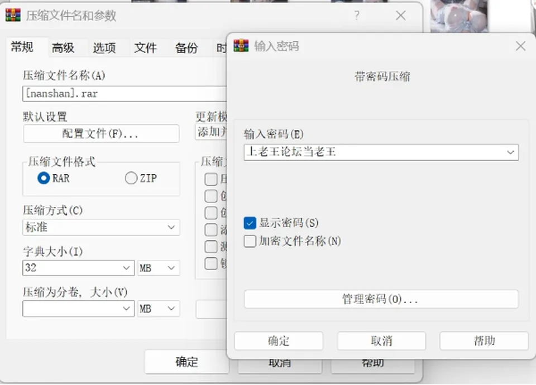Open the 高级 tab
This screenshot has width=536, height=385.
(63, 48)
